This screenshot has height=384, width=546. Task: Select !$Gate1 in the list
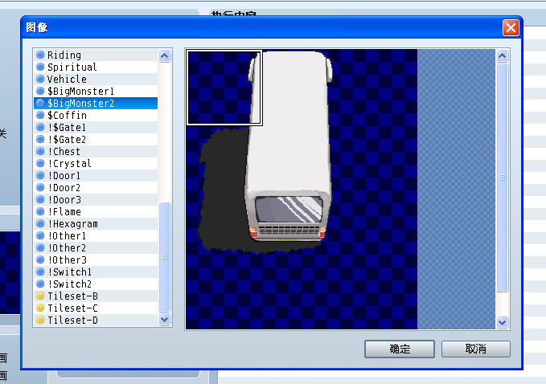tap(96, 127)
